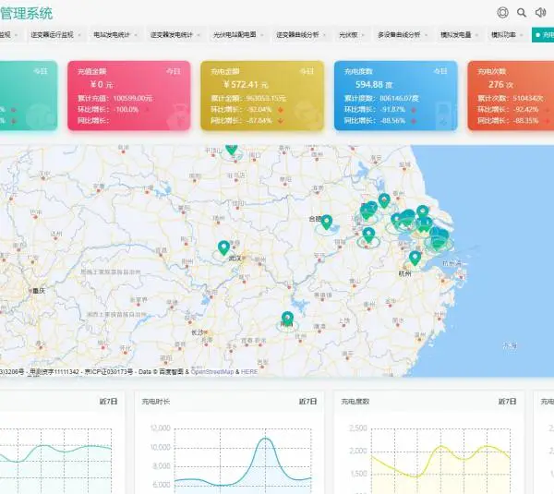Close the 模拟发电量 tab
This screenshot has width=554, height=494.
point(477,35)
